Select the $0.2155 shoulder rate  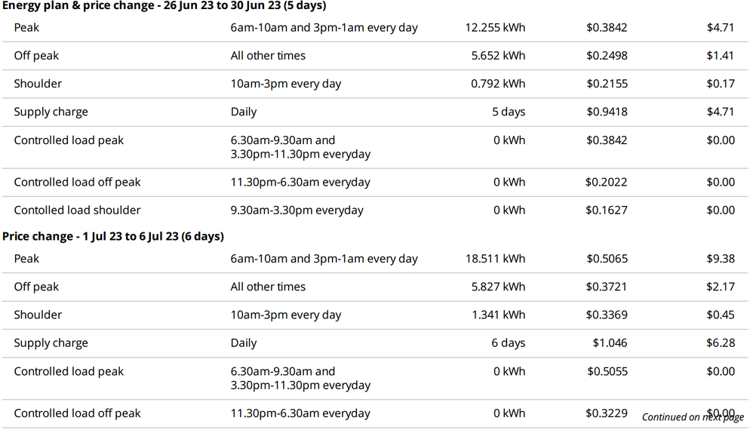[x=607, y=84]
